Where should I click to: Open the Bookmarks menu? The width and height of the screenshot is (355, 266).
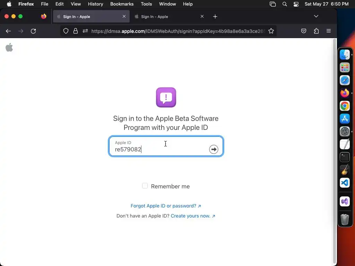[122, 4]
